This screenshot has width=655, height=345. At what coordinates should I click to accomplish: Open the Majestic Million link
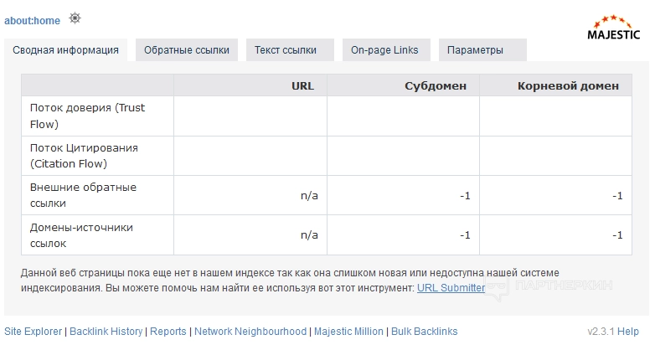[x=348, y=332]
